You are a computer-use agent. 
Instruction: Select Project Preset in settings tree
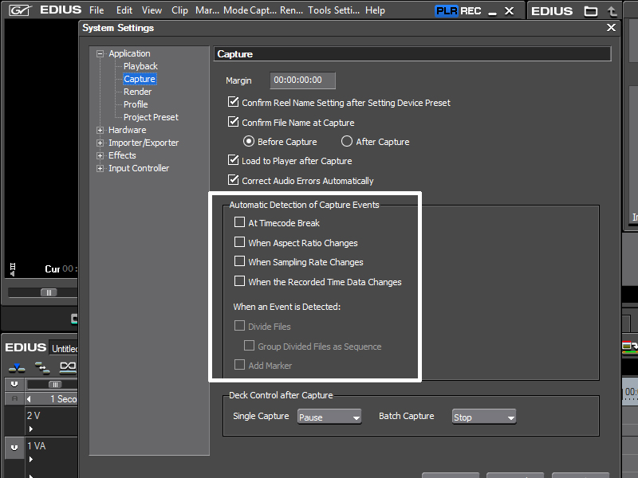click(151, 117)
